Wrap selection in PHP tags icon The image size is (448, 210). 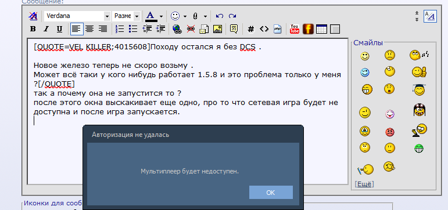[x=277, y=29]
